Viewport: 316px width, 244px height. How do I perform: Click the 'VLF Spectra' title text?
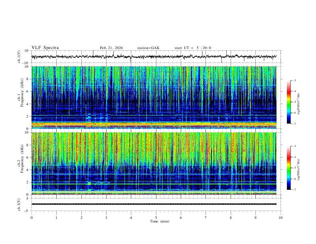click(45, 48)
